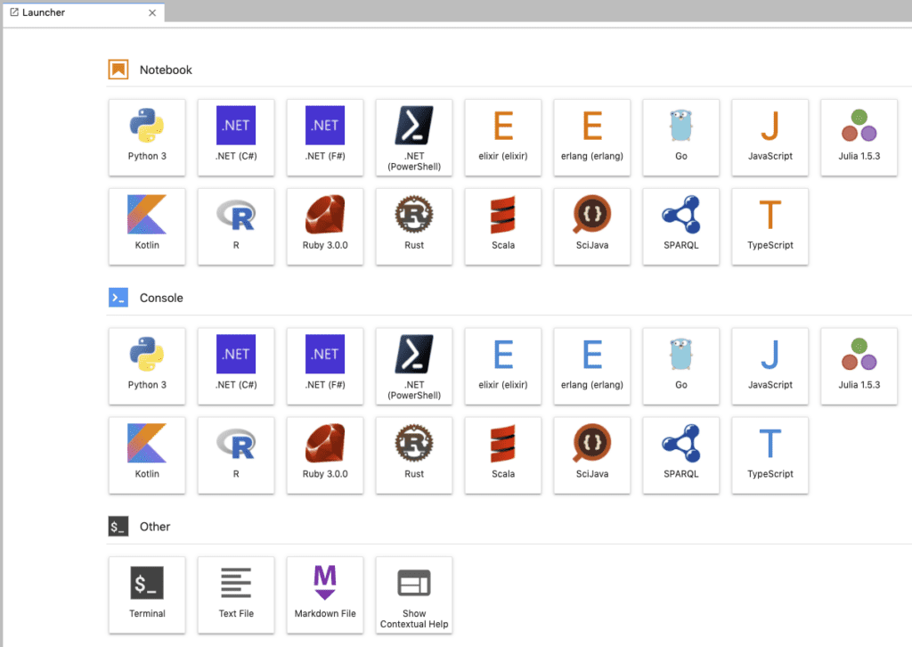The image size is (912, 647).
Task: Open a .NET (C#) console
Action: point(236,366)
